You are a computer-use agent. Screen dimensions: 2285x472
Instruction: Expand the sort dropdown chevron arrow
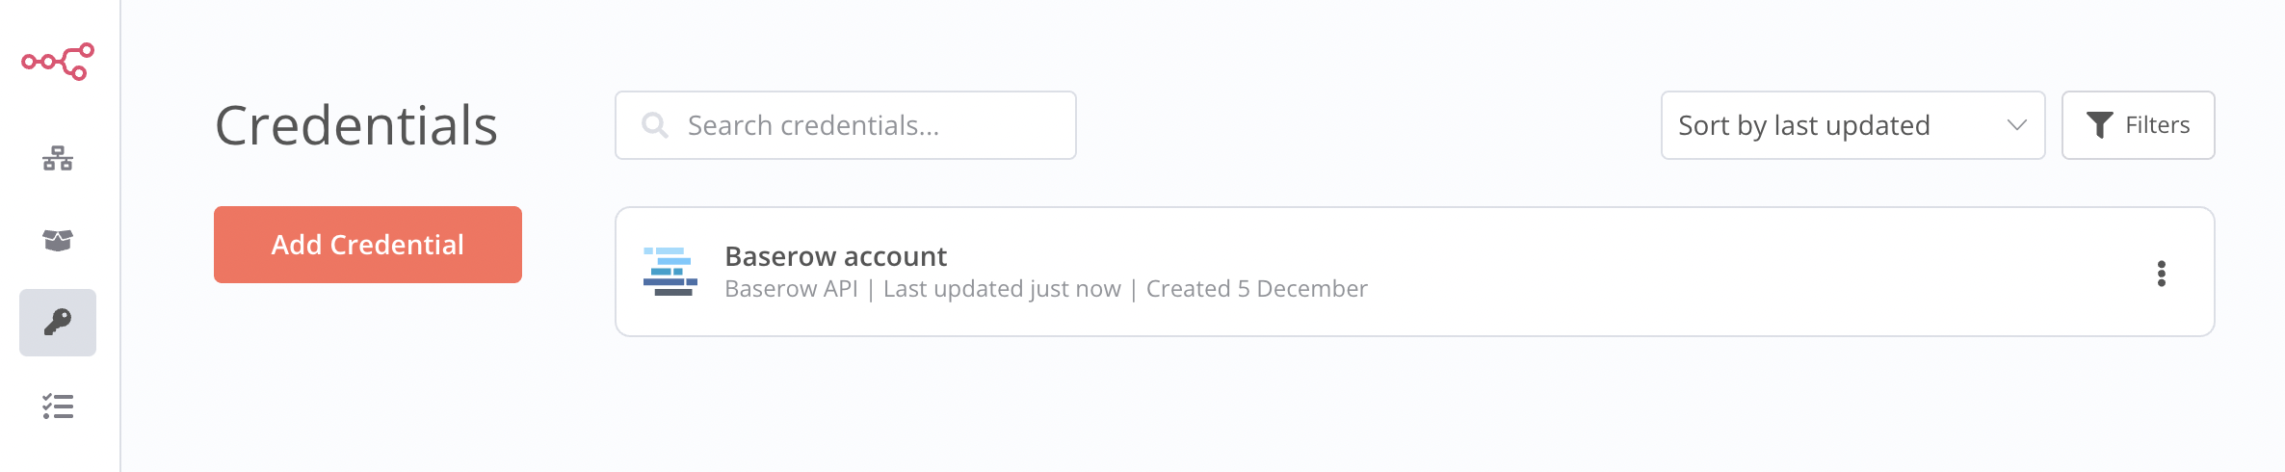tap(2016, 125)
